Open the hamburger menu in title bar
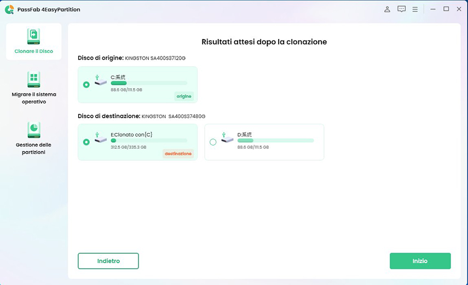 click(x=415, y=9)
